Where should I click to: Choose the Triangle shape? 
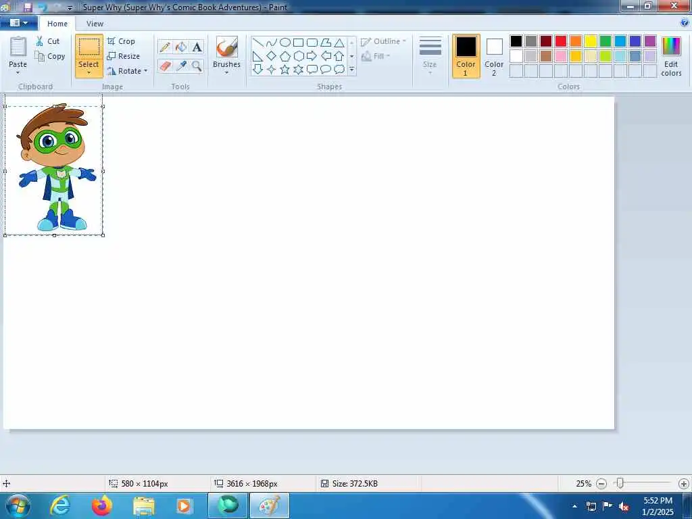[339, 43]
